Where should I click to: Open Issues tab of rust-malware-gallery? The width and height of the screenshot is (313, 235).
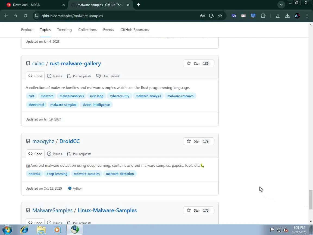[x=55, y=76]
